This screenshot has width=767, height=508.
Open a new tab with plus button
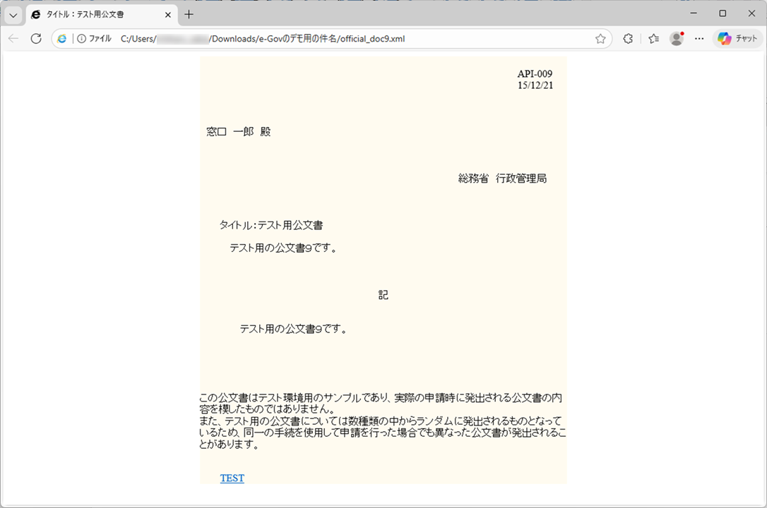[x=189, y=15]
